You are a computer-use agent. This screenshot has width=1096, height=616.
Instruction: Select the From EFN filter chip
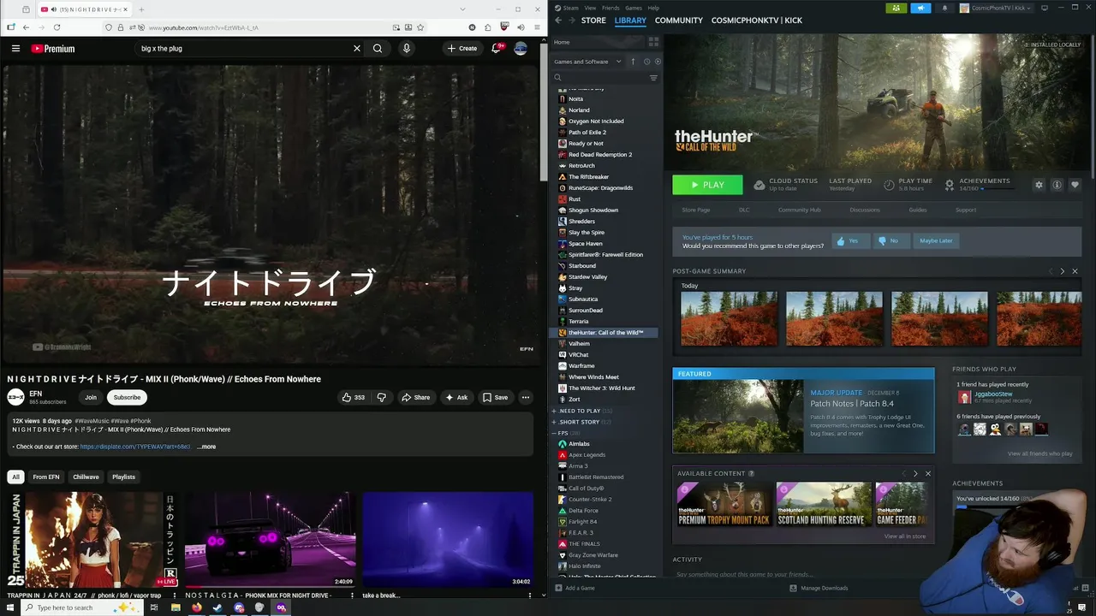click(46, 477)
